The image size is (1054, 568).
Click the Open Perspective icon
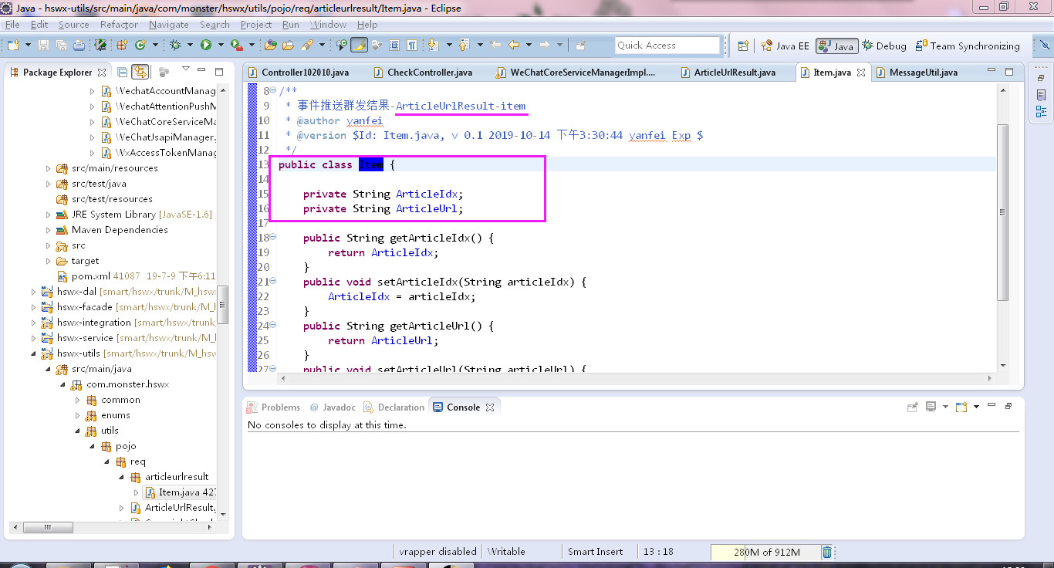[743, 46]
